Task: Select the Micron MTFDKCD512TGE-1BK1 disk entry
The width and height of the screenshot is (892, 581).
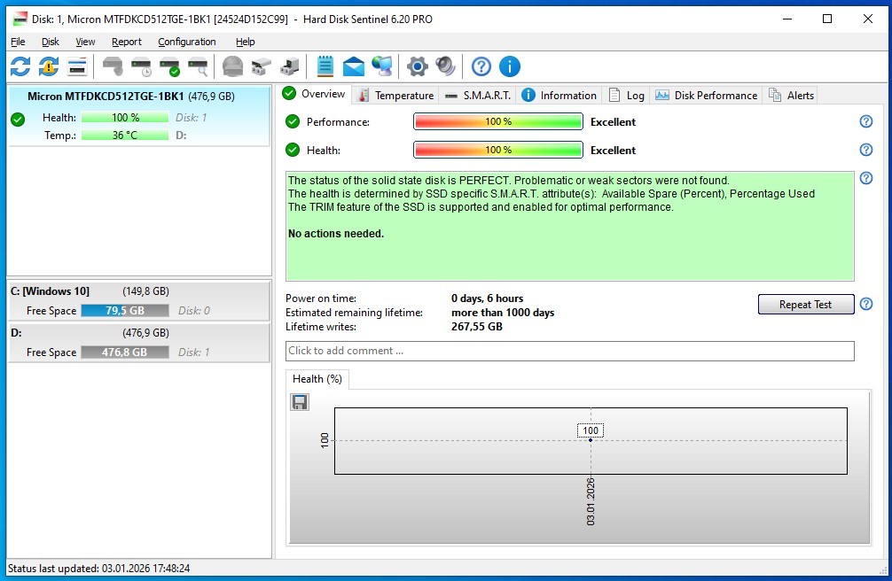Action: click(x=138, y=116)
